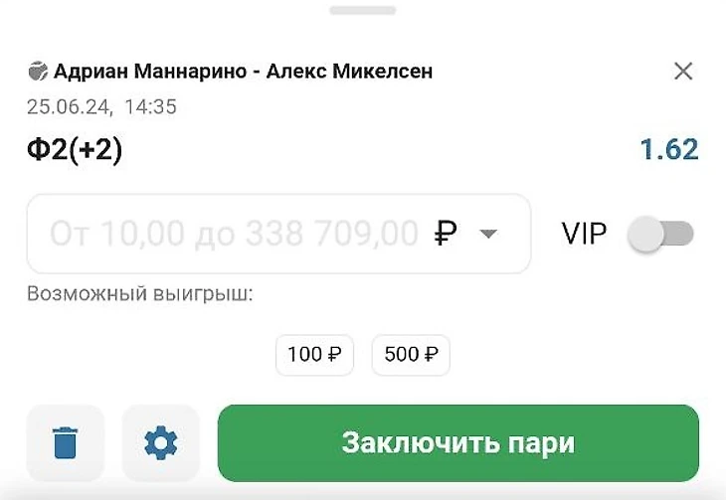Click the tennis ball sport icon
The image size is (726, 500).
(x=37, y=72)
